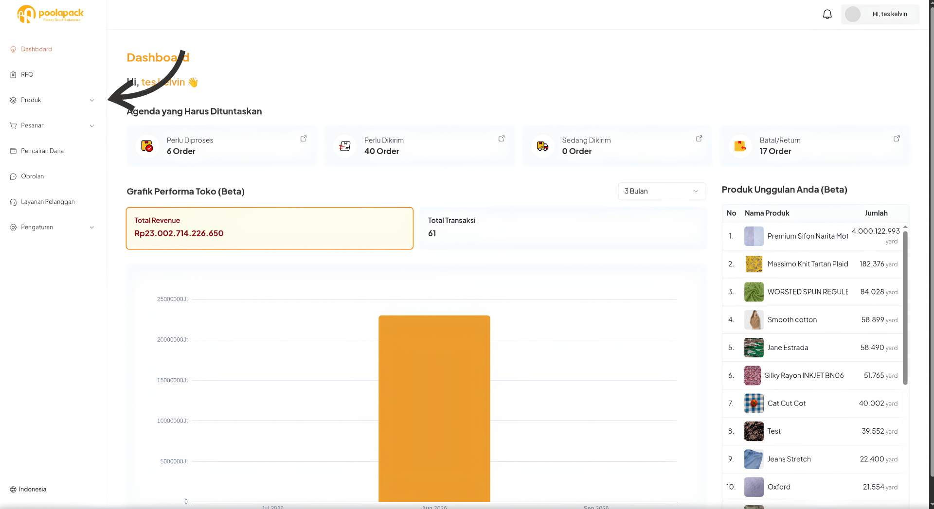The height and width of the screenshot is (509, 934).
Task: Open the Perlu Dikirim external link icon
Action: click(502, 139)
